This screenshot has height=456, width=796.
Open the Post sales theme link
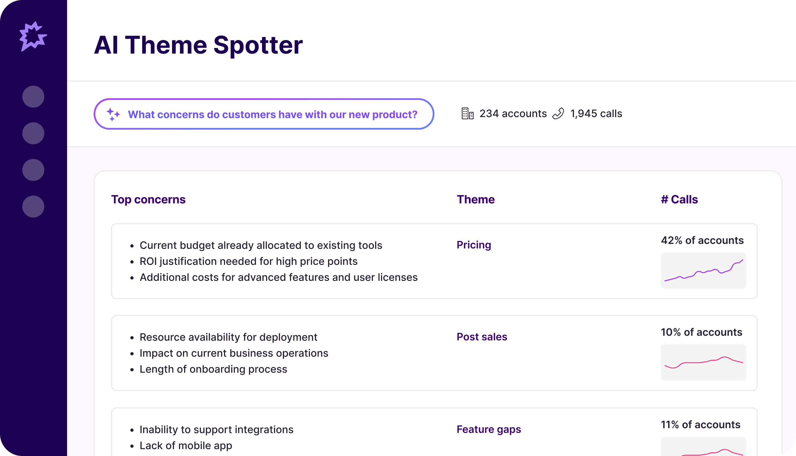tap(482, 337)
